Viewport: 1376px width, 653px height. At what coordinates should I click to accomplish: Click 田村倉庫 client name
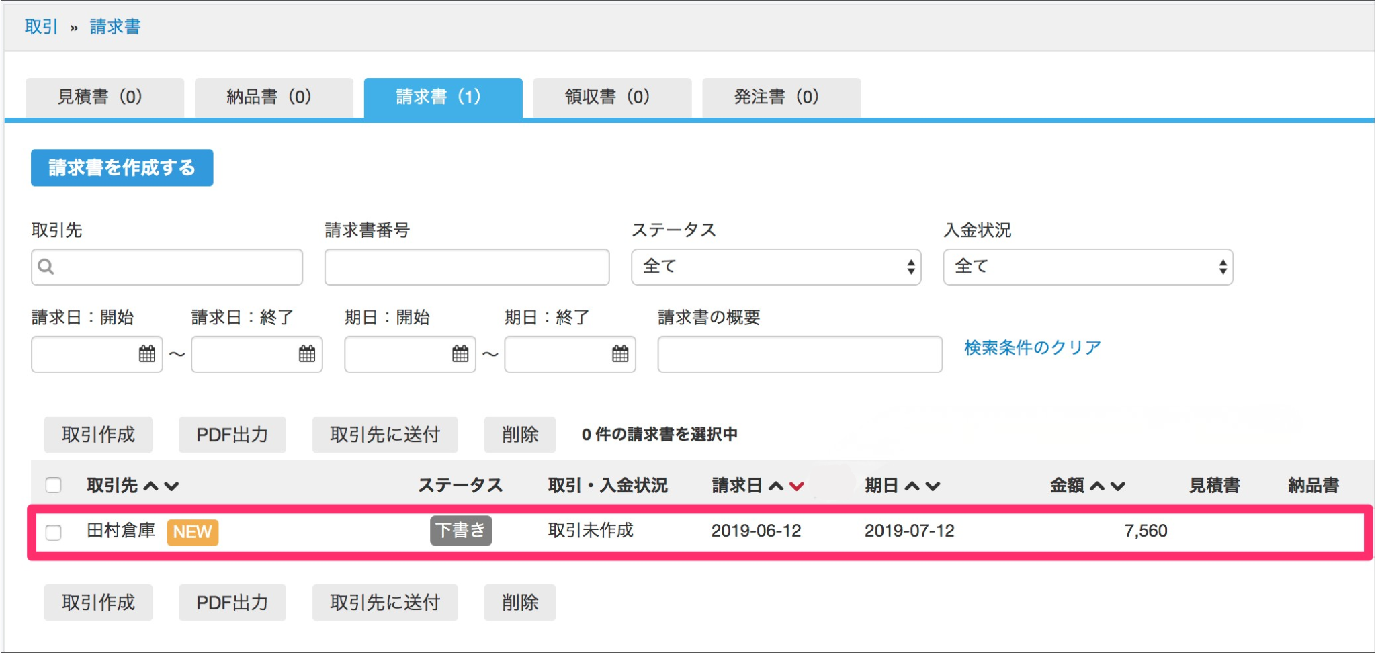pyautogui.click(x=121, y=531)
